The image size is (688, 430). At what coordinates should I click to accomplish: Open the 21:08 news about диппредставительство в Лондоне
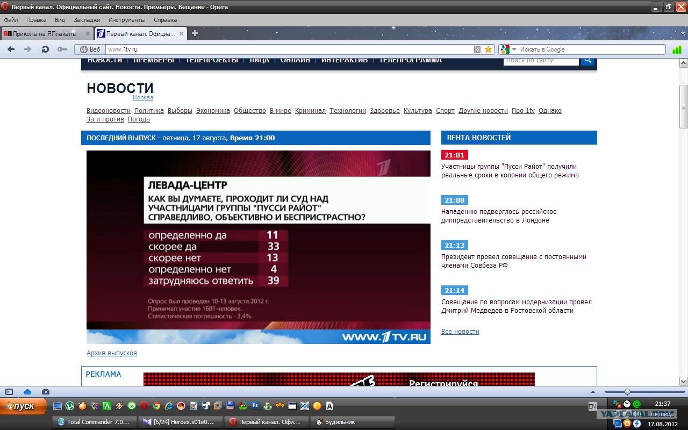point(499,216)
